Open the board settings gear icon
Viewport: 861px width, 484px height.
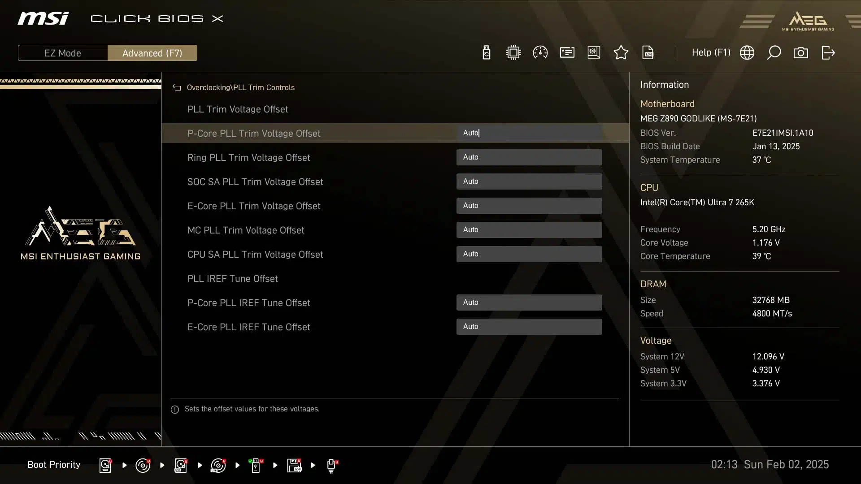coord(594,53)
